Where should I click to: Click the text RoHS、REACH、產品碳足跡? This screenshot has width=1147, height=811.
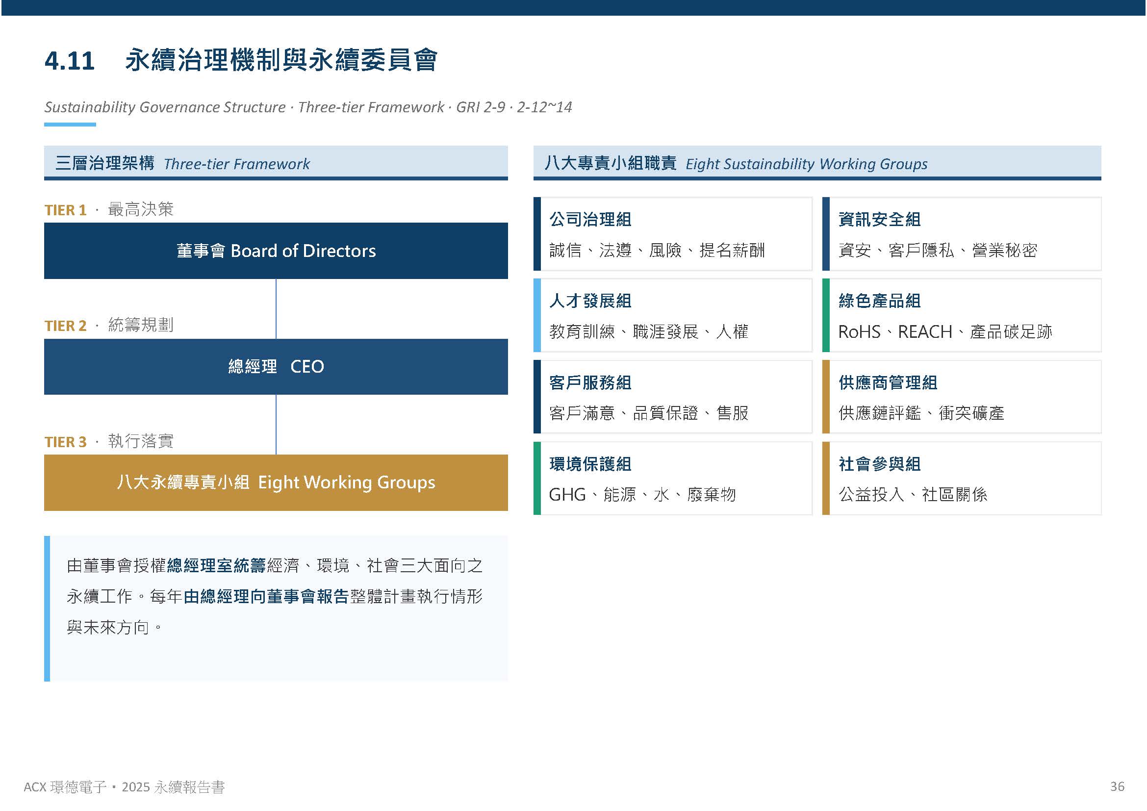[x=945, y=331]
